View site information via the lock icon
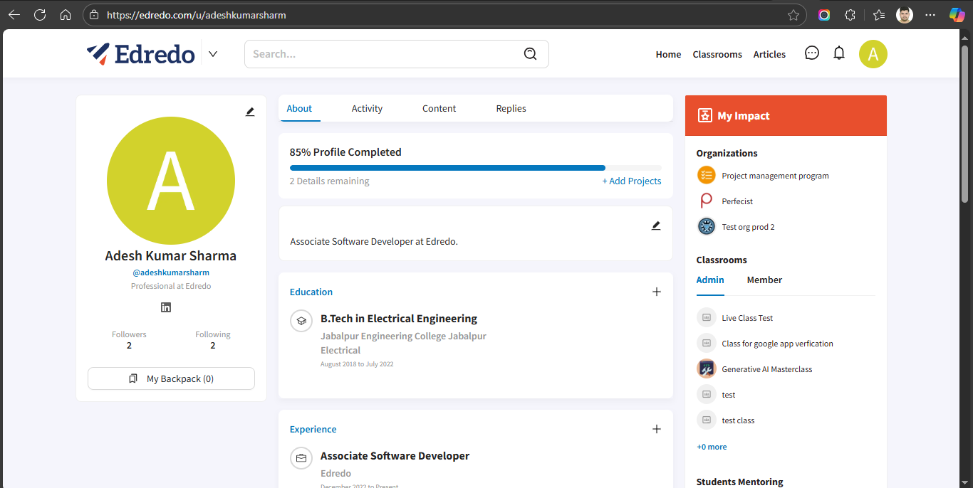This screenshot has height=488, width=973. click(95, 15)
